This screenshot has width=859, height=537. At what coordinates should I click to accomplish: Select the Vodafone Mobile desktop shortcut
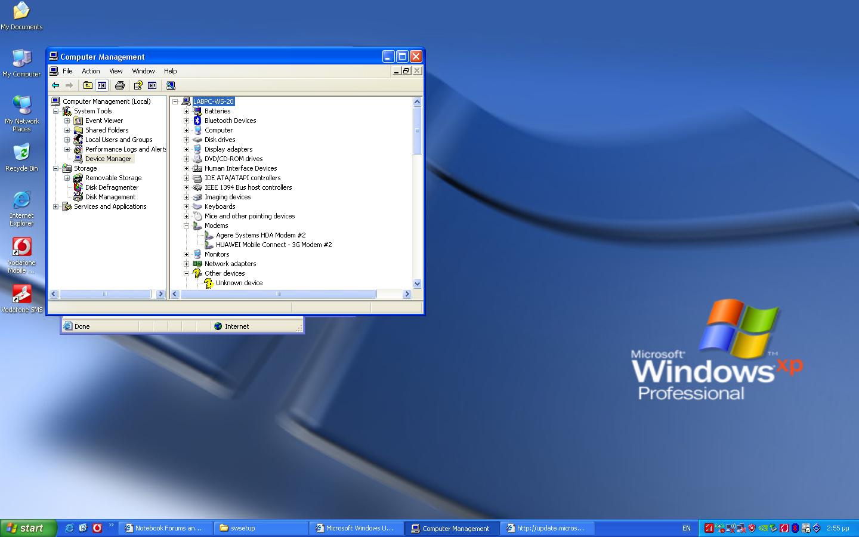21,255
